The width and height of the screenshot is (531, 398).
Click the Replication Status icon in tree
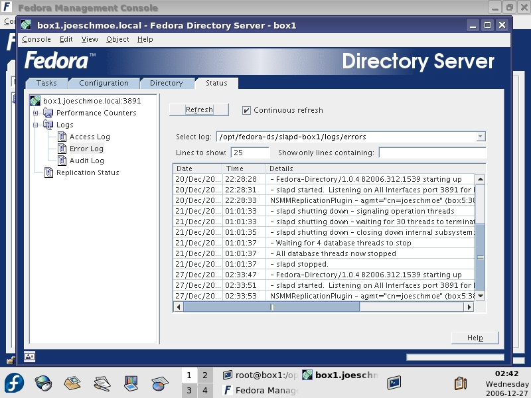click(x=48, y=172)
